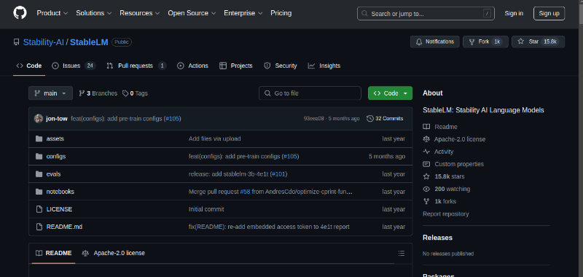
Task: View the 200 watching link
Action: (x=447, y=190)
